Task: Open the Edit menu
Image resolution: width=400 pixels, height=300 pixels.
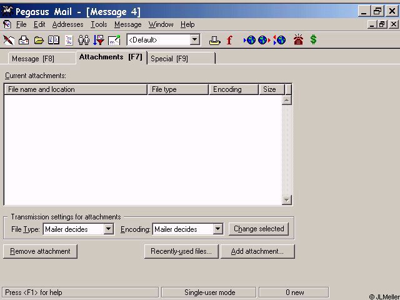Action: point(39,24)
